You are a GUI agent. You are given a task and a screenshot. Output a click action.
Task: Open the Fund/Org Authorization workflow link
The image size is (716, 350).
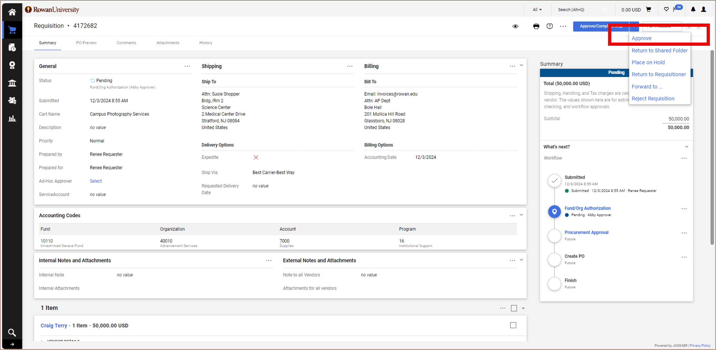click(587, 208)
